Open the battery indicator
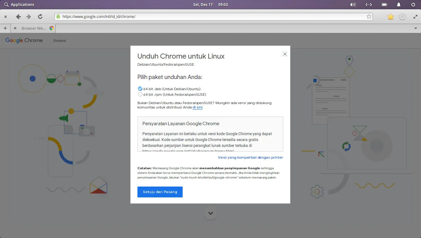 [x=384, y=4]
